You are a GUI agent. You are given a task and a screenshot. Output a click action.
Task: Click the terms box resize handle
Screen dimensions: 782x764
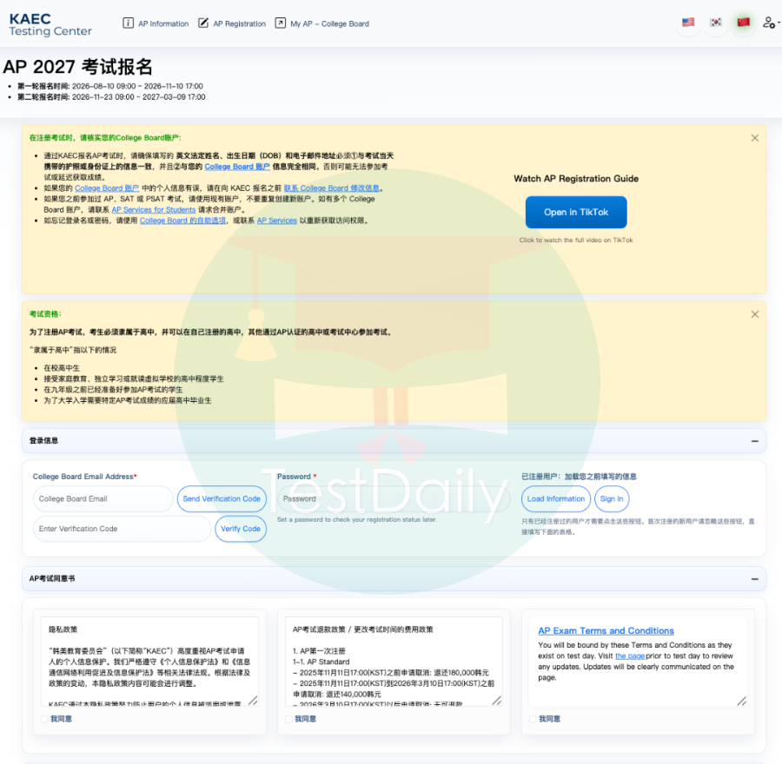click(742, 701)
